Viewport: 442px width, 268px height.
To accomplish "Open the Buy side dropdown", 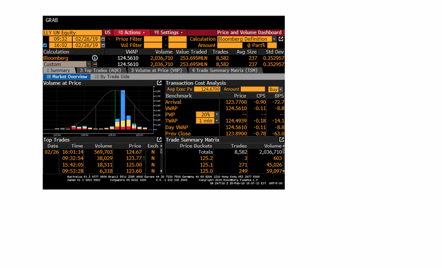I will point(281,89).
